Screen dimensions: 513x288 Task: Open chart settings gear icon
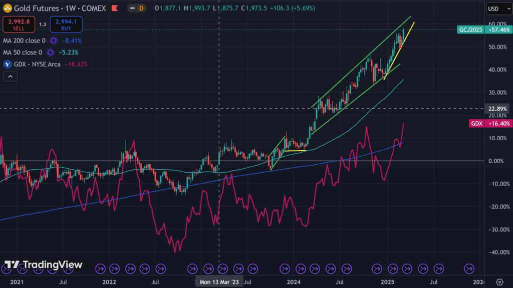coord(499,282)
